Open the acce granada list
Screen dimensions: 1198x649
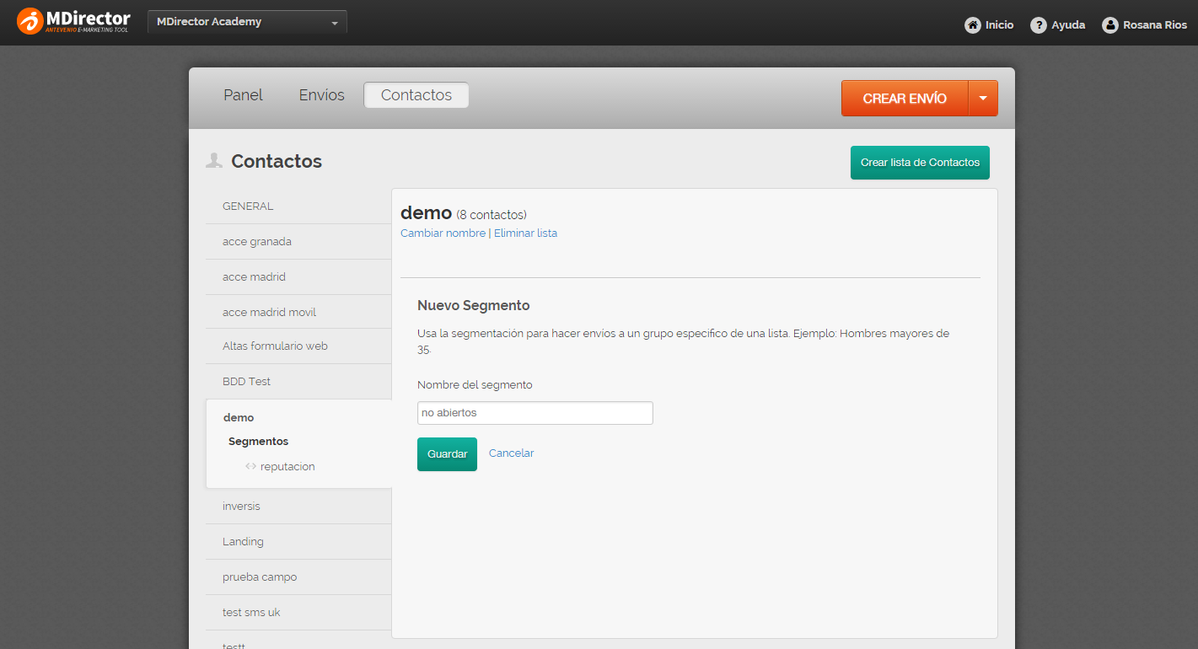tap(298, 241)
